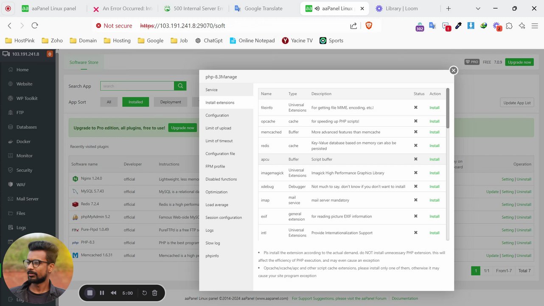Viewport: 544px width, 306px height.
Task: Close the php-8.3 Manage dialog
Action: point(454,71)
